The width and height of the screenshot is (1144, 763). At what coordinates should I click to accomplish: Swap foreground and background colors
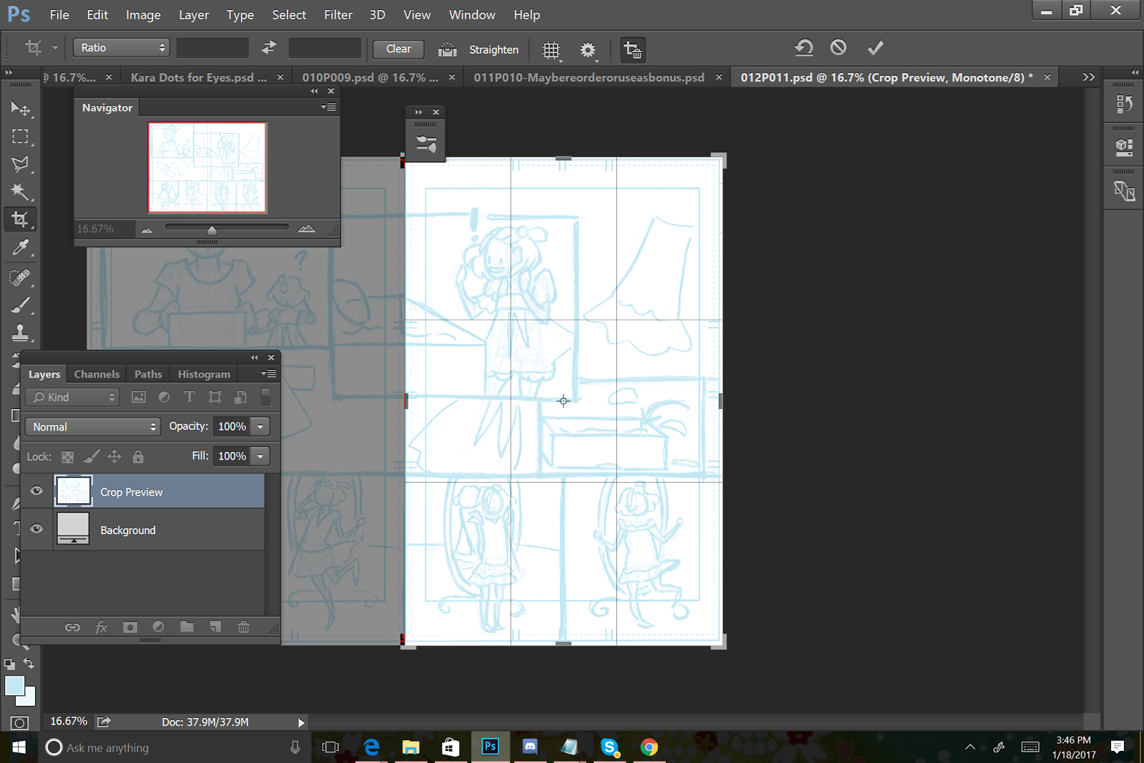pyautogui.click(x=29, y=664)
